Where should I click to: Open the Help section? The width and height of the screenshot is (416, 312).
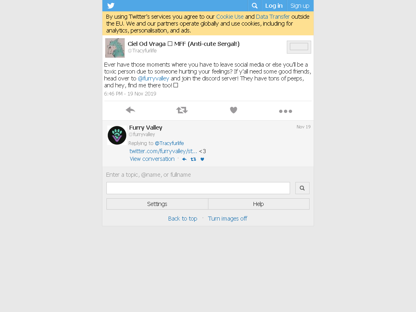pyautogui.click(x=259, y=204)
